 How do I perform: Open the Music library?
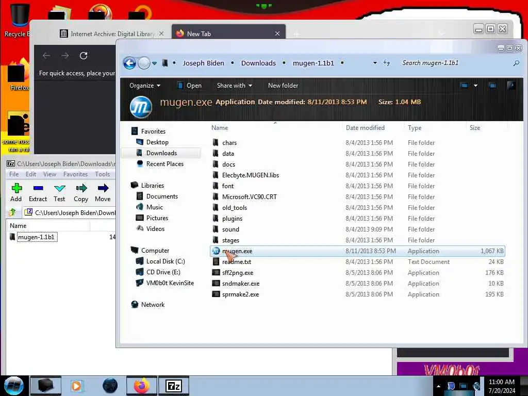pyautogui.click(x=154, y=207)
